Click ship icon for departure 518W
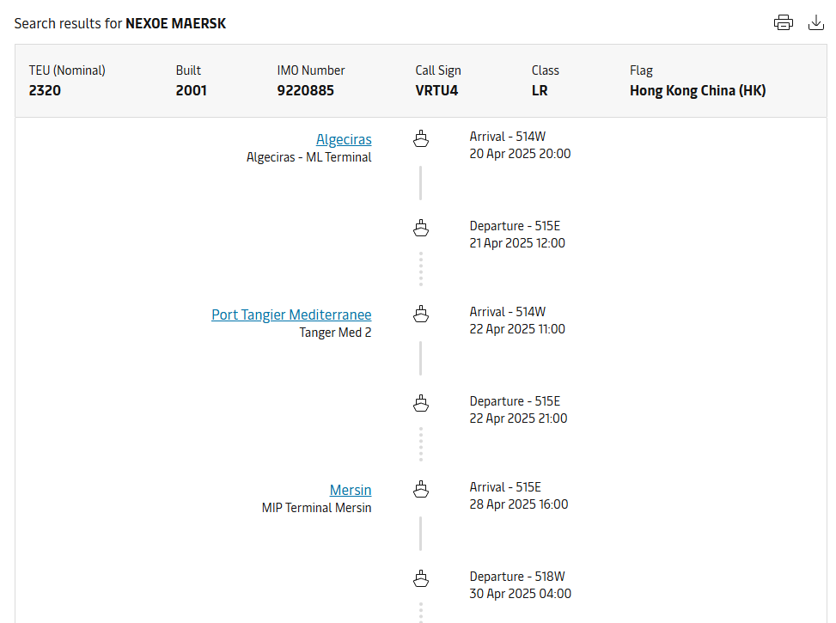836x623 pixels. tap(421, 578)
